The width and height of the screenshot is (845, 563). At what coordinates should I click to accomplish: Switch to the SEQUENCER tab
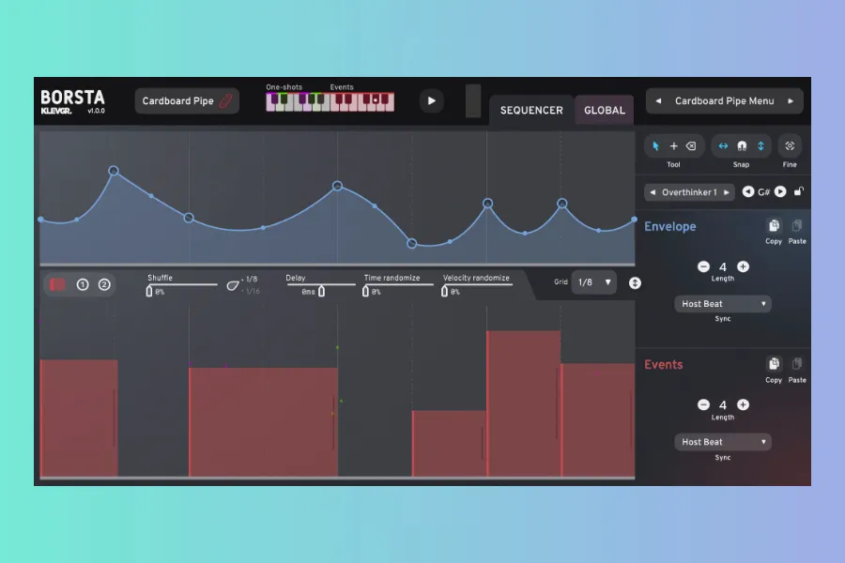coord(531,111)
